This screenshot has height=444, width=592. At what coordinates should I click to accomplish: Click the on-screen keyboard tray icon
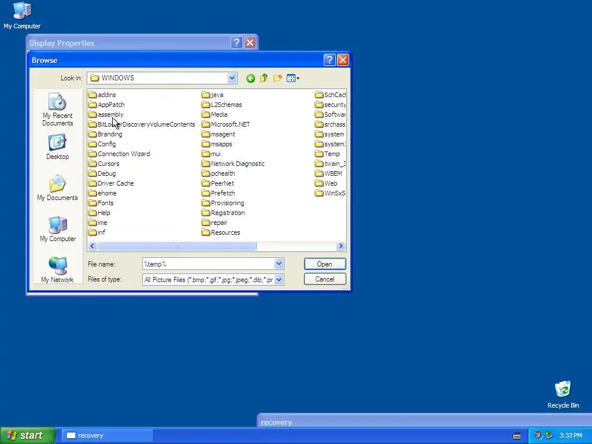517,436
